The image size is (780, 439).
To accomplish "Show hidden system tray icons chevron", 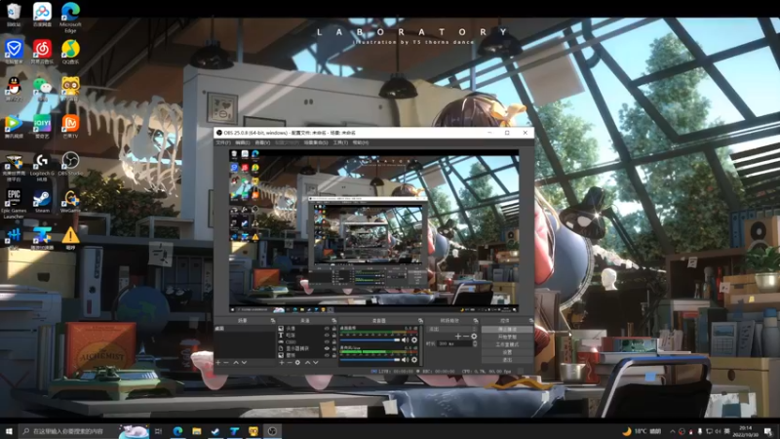I will point(673,431).
